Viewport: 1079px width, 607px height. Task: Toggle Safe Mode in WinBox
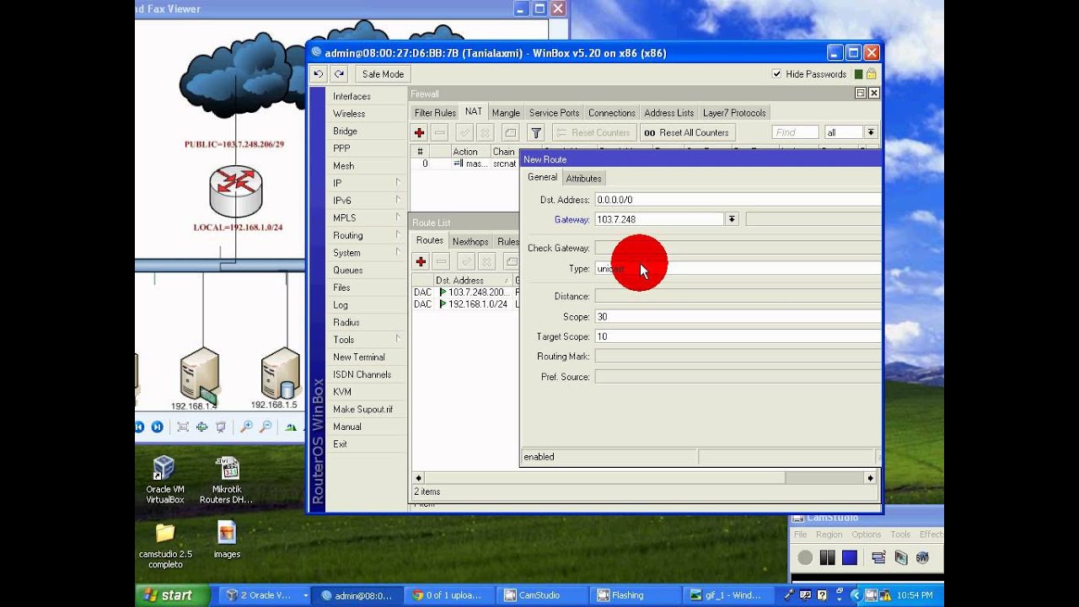383,74
